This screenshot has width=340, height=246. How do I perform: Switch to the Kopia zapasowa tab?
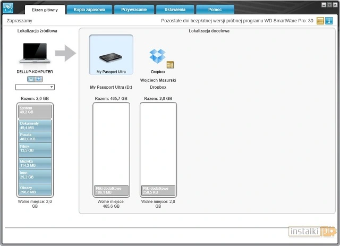pyautogui.click(x=89, y=10)
